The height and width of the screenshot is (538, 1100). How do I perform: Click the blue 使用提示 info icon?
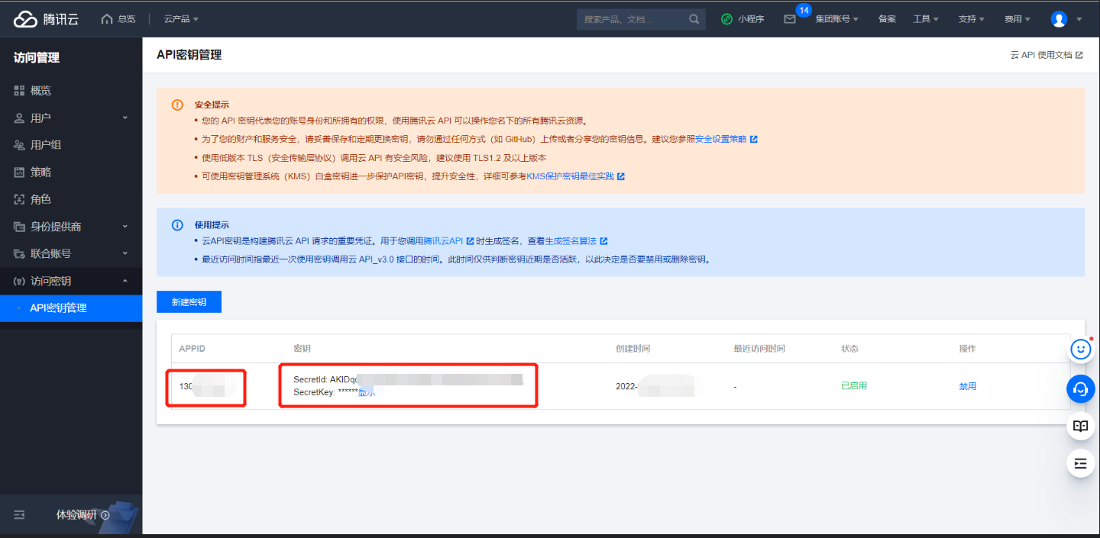(x=177, y=225)
